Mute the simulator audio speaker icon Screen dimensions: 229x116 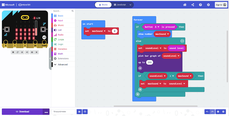(x=27, y=52)
